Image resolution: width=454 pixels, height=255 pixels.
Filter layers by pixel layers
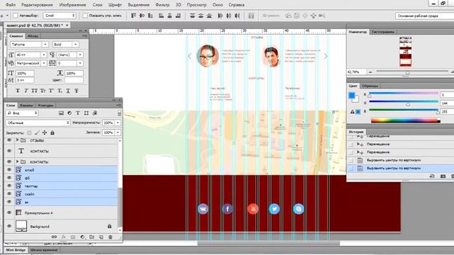click(x=61, y=113)
